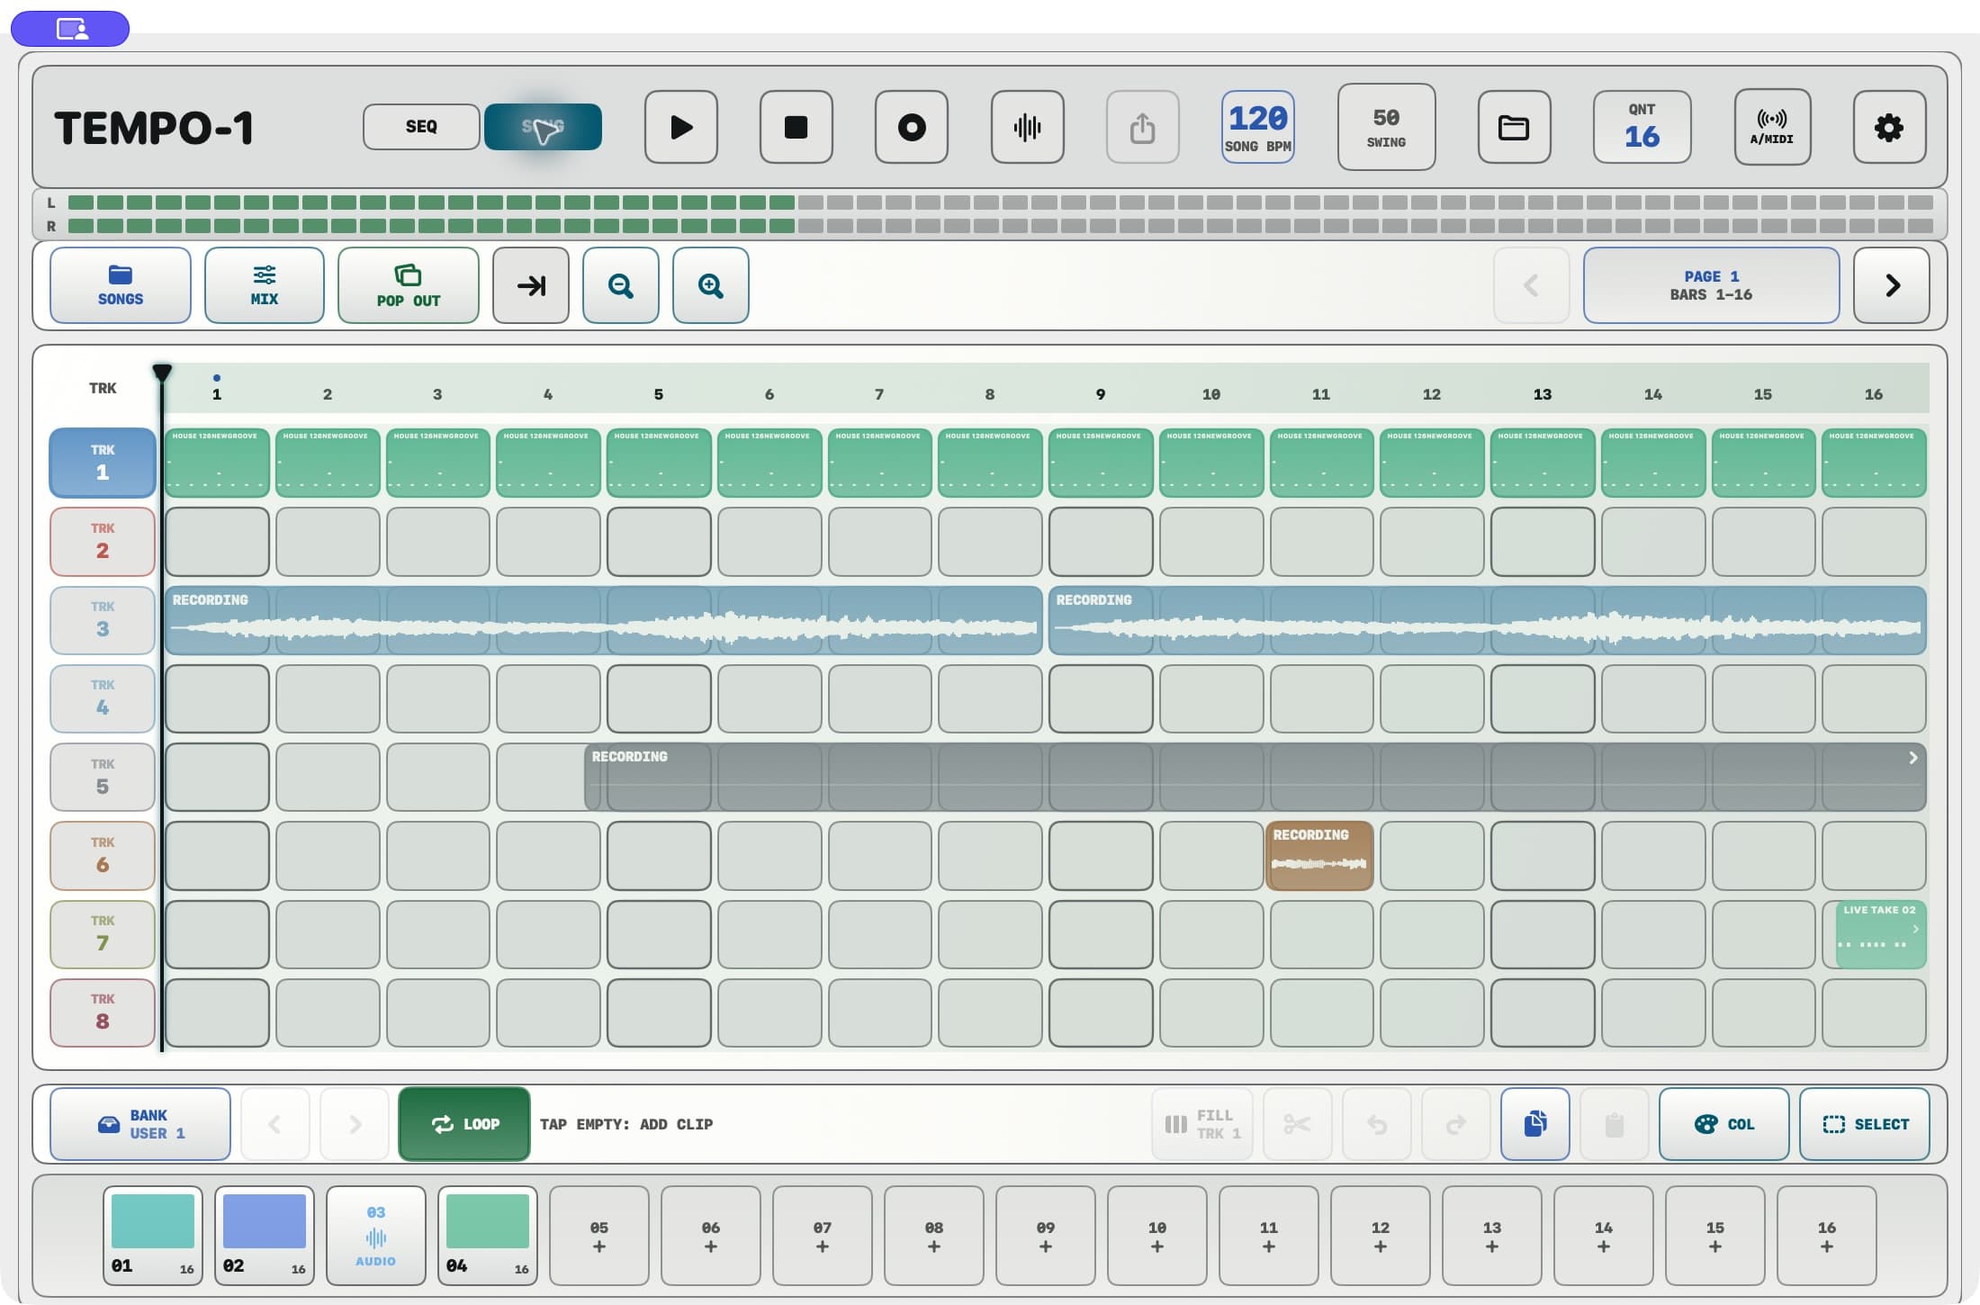Open the PAGE 1 BARS 1-16 selector
Screen dimensions: 1980x1305
point(1711,285)
